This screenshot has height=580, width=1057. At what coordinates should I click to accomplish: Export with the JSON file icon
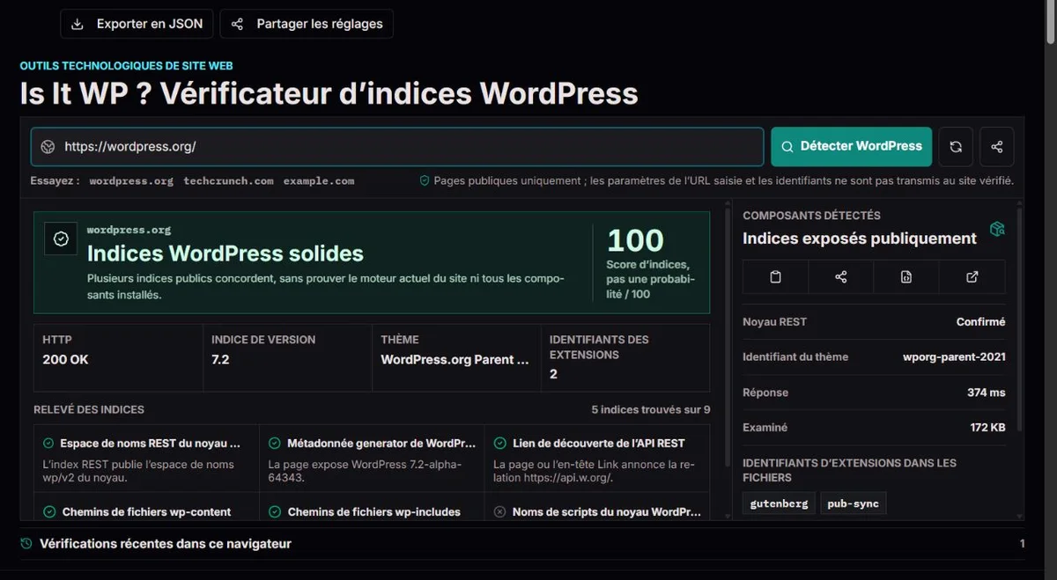906,276
